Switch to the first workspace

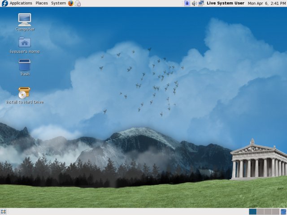point(252,212)
